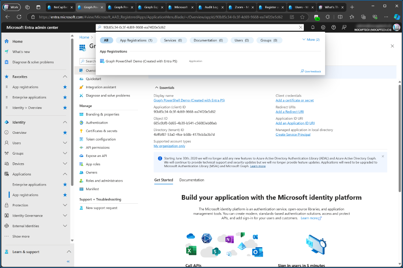This screenshot has height=268, width=403.
Task: Dismiss the ADAL deprecation info banner
Action: pyautogui.click(x=383, y=156)
